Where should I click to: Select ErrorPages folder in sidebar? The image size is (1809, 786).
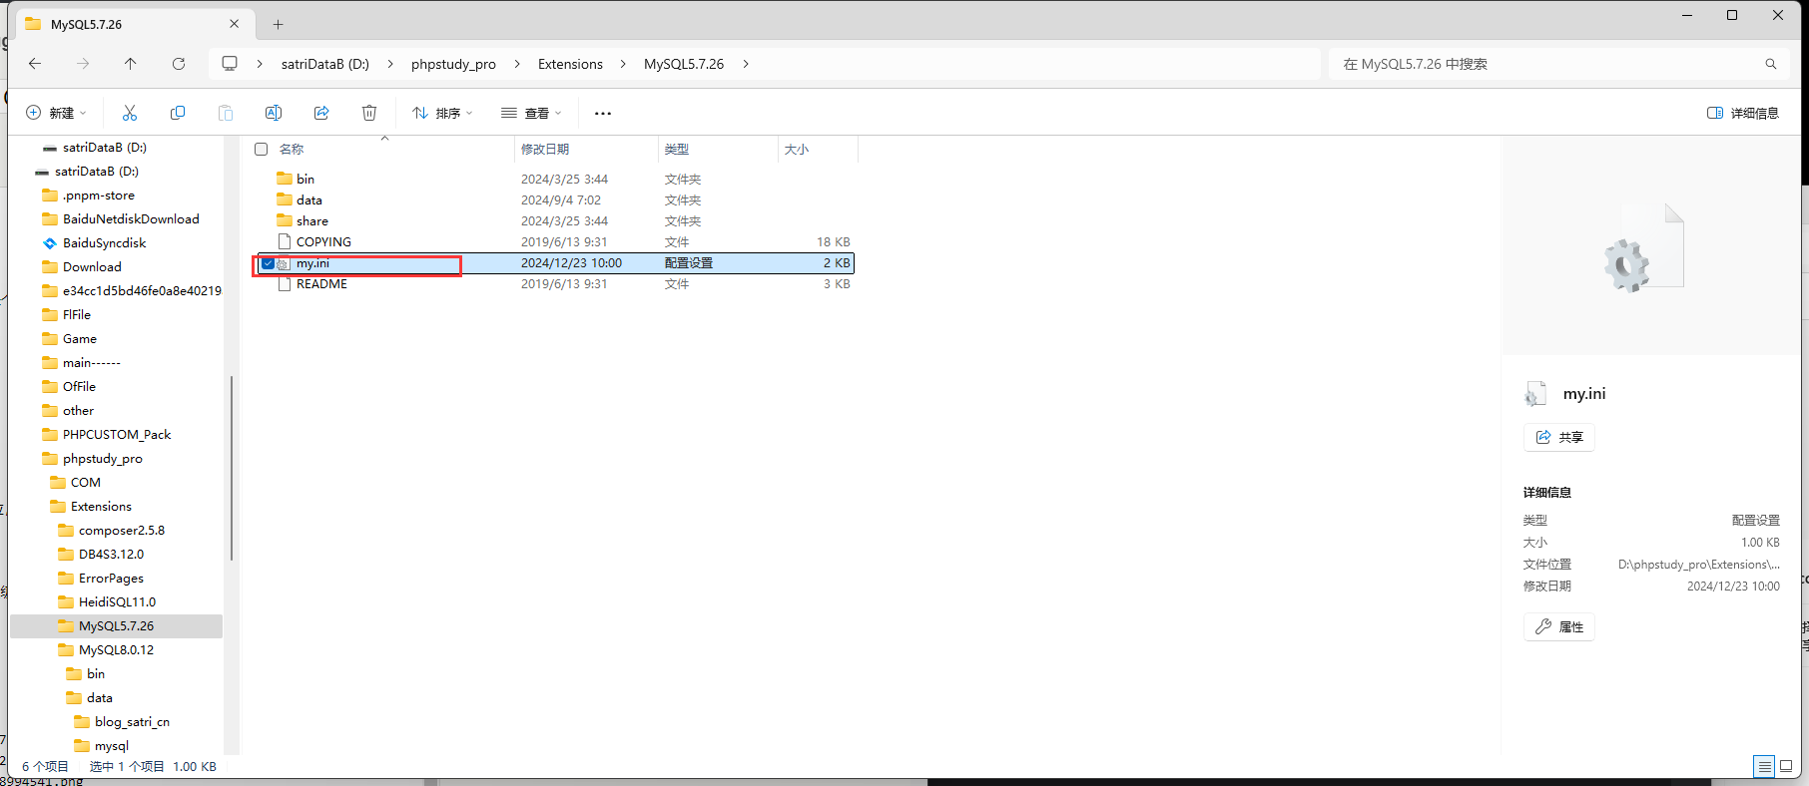111,579
